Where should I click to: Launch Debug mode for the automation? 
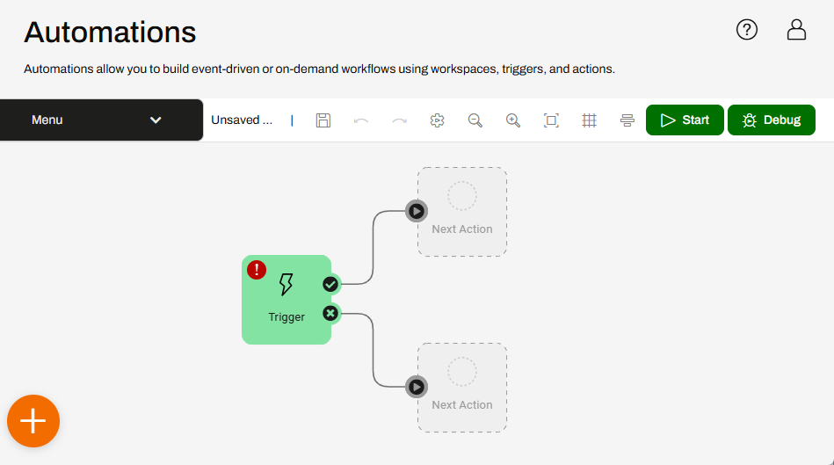772,120
